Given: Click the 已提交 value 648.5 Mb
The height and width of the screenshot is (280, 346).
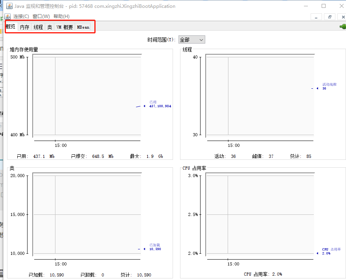Looking at the screenshot, I should coord(103,156).
